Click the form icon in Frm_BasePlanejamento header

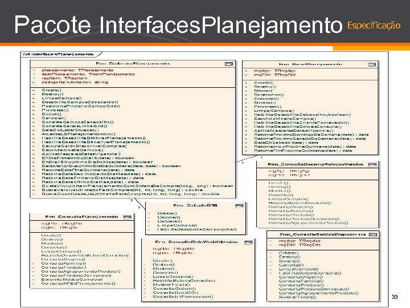[372, 64]
